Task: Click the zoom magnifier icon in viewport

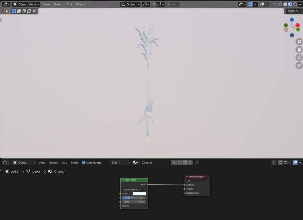Action: pyautogui.click(x=299, y=42)
